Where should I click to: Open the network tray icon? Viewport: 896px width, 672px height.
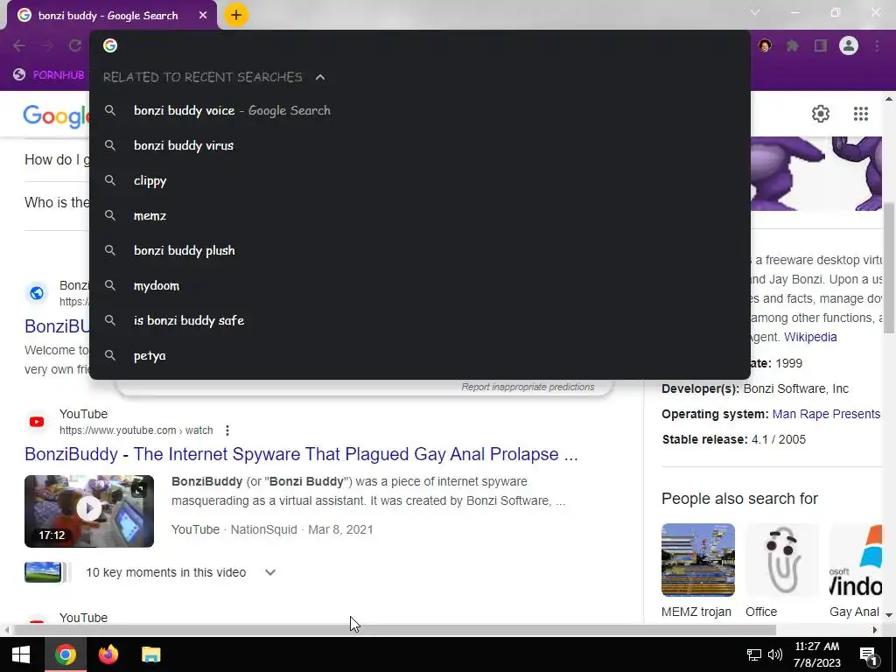click(x=753, y=654)
